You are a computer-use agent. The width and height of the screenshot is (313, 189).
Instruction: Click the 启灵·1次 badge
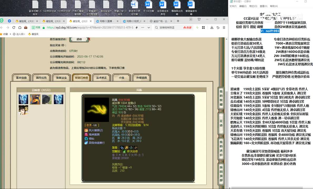tap(92, 125)
